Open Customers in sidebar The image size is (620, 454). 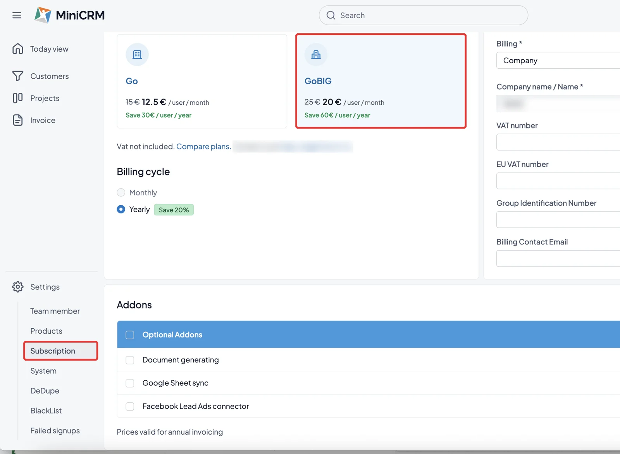tap(50, 76)
